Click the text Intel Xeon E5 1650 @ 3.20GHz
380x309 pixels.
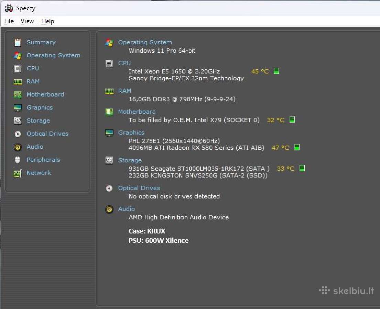point(174,72)
